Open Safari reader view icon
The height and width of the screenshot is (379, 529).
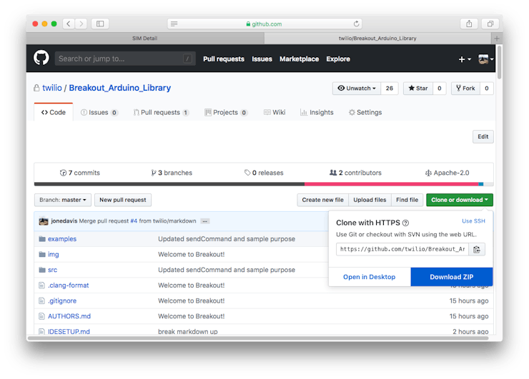point(174,24)
